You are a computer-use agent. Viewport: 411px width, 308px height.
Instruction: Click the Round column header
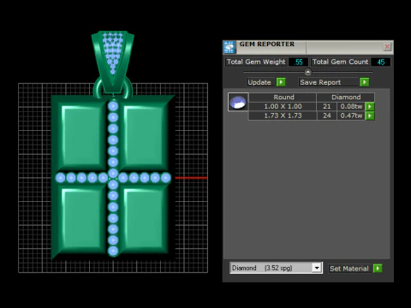[x=283, y=98]
